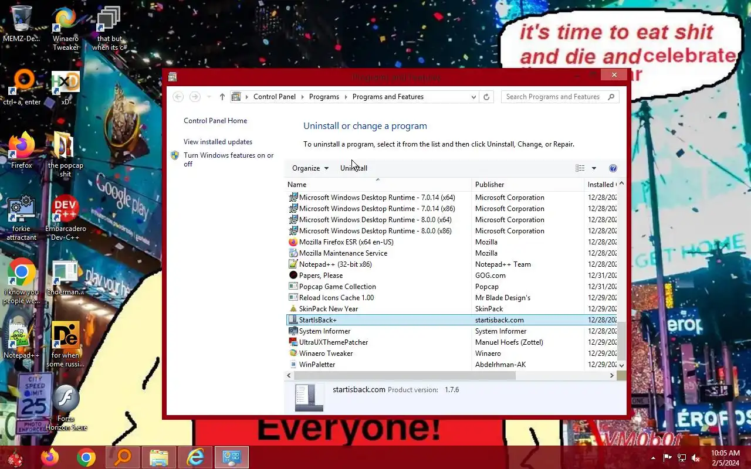Click the Start button on taskbar
Image resolution: width=751 pixels, height=469 pixels.
15,457
